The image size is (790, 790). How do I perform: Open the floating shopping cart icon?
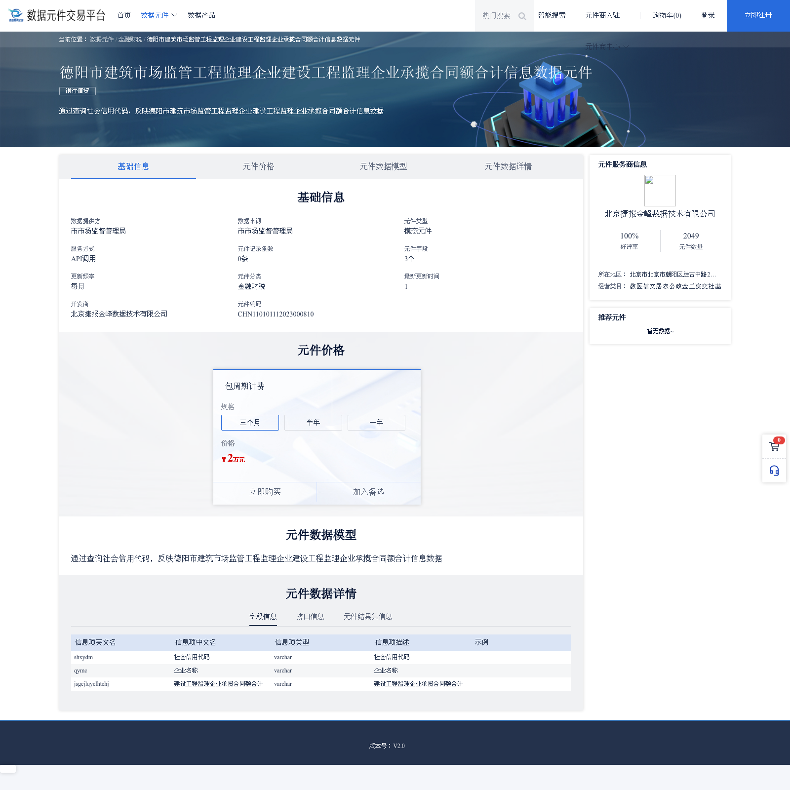(774, 447)
